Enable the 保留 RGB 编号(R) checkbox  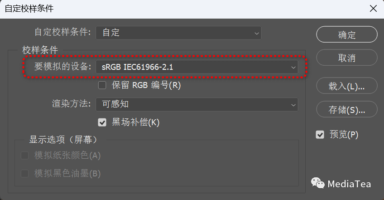coord(102,85)
